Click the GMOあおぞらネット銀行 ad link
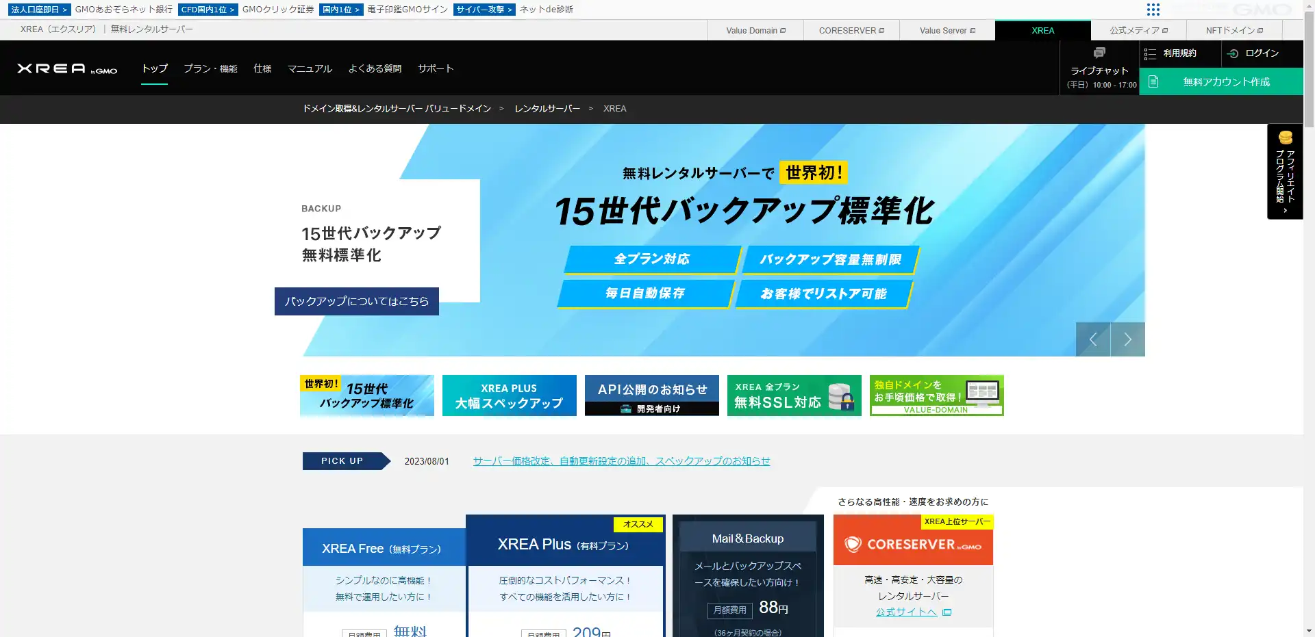Screen dimensions: 1315x637 pyautogui.click(x=124, y=10)
